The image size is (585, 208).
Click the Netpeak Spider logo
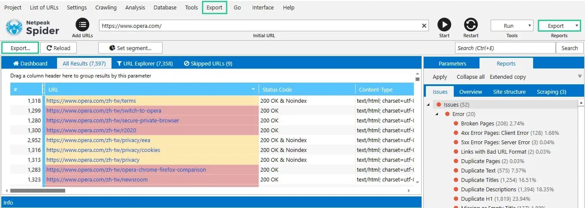click(x=32, y=27)
